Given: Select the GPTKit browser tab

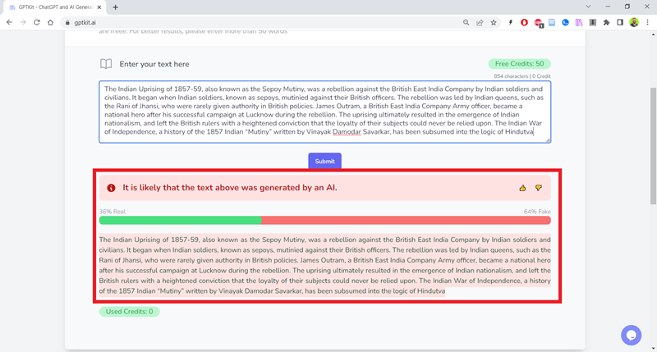Looking at the screenshot, I should click(x=55, y=7).
